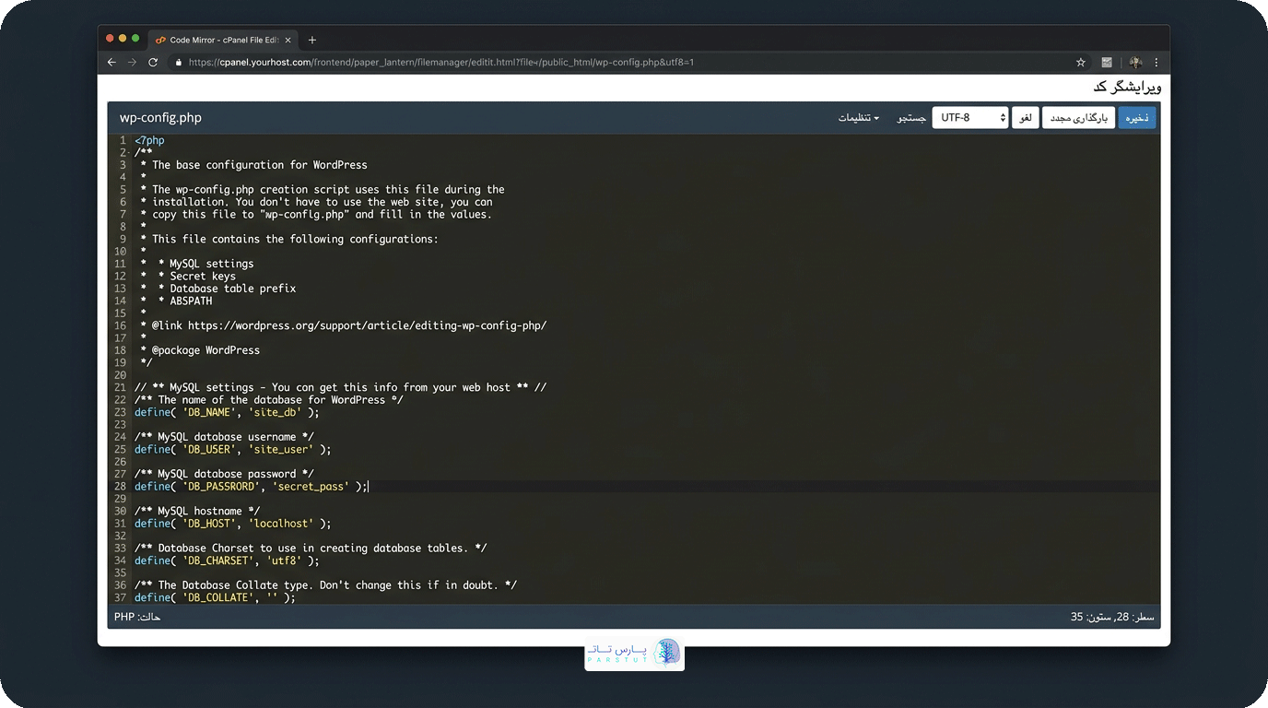Click the browser extension icon beside star
The height and width of the screenshot is (708, 1268).
(x=1107, y=63)
